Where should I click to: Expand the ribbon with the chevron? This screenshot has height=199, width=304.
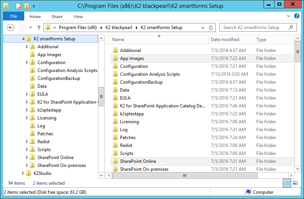[x=288, y=16]
